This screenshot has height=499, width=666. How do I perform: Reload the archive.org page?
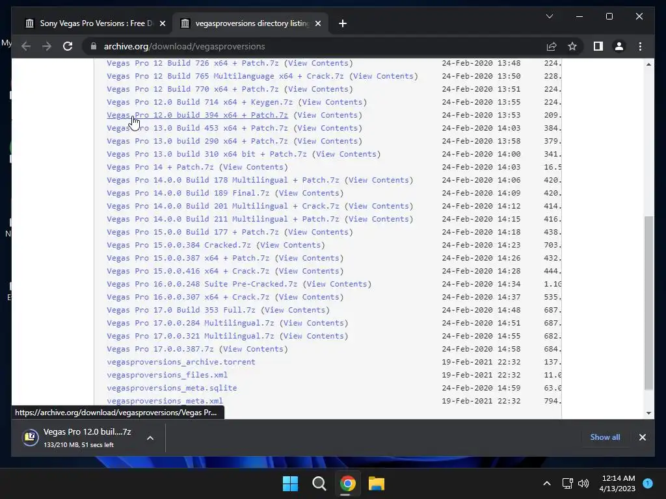pyautogui.click(x=68, y=46)
